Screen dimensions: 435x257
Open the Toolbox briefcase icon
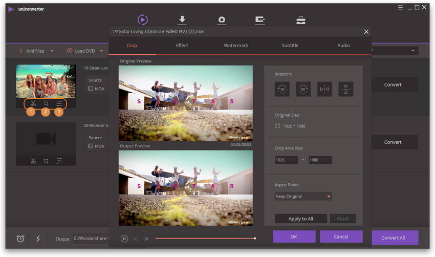point(301,20)
